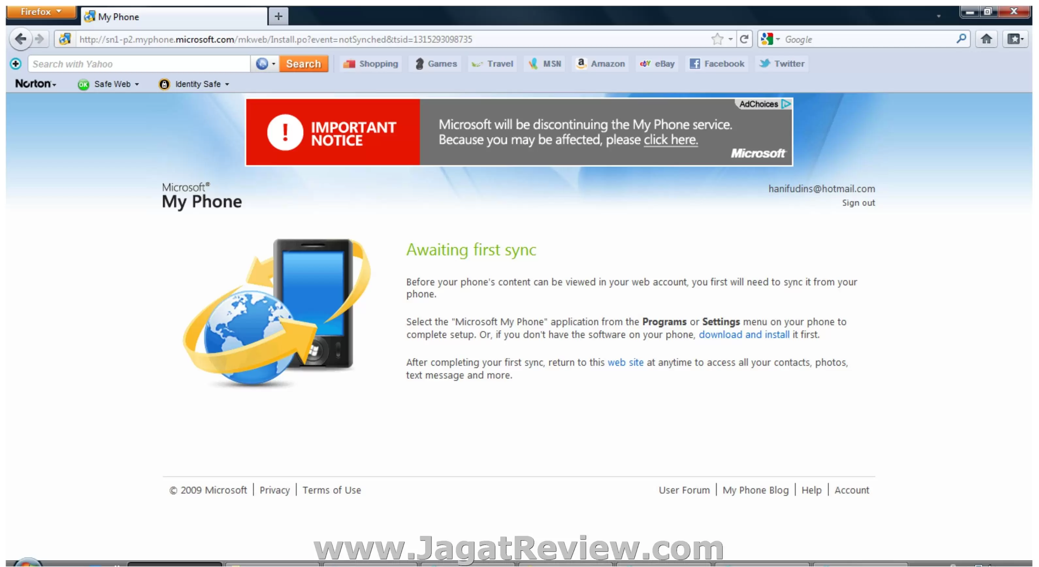The width and height of the screenshot is (1039, 567).
Task: Click the Facebook toolbar shortcut
Action: click(717, 64)
